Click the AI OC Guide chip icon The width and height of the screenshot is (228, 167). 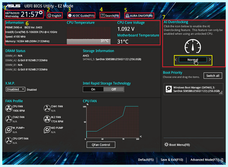pyautogui.click(x=70, y=16)
